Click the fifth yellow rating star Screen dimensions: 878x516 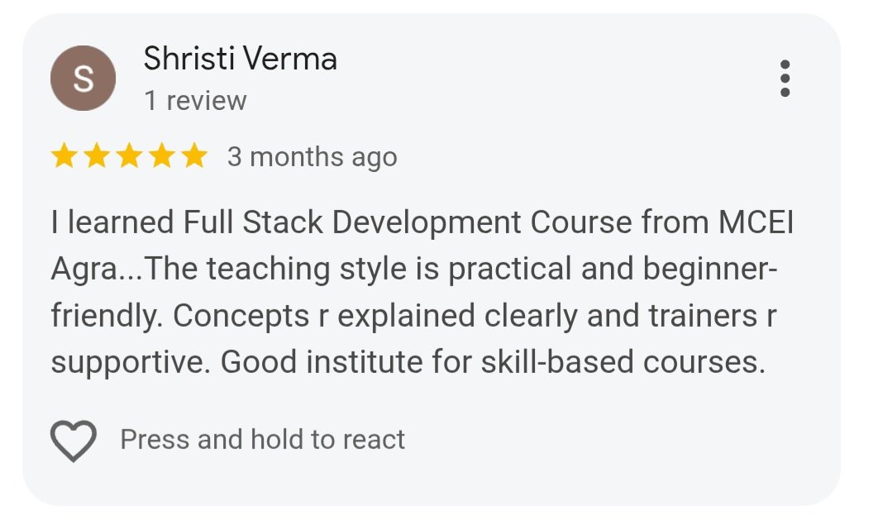[193, 156]
